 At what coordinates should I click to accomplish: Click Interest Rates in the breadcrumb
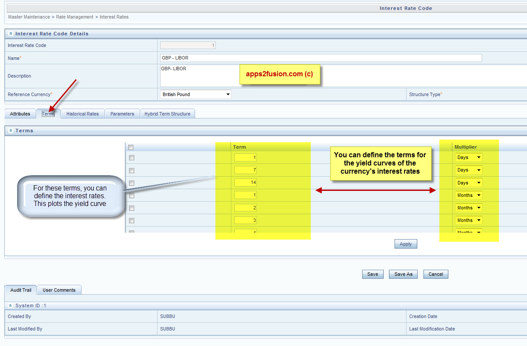[x=114, y=17]
